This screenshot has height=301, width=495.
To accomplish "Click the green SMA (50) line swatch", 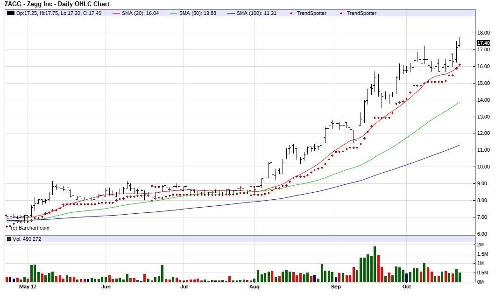I will [x=174, y=13].
